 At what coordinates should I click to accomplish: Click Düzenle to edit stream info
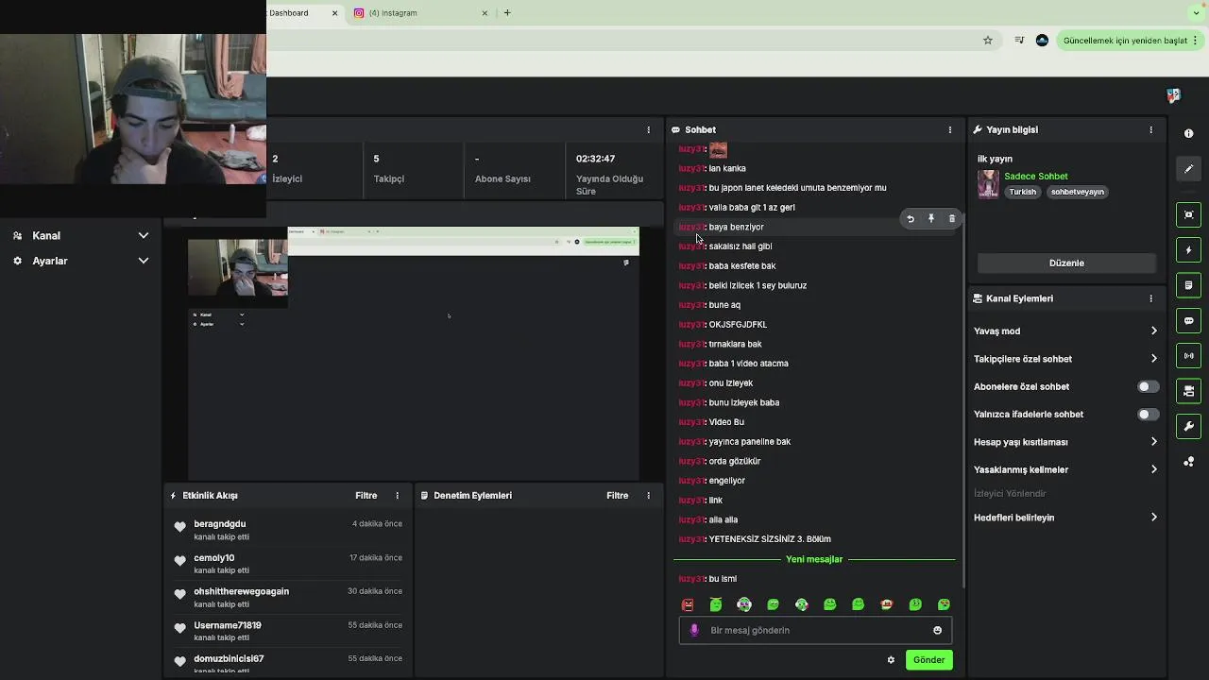1066,263
